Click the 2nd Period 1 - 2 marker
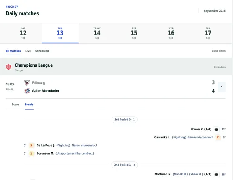The image size is (233, 180). coord(124,165)
